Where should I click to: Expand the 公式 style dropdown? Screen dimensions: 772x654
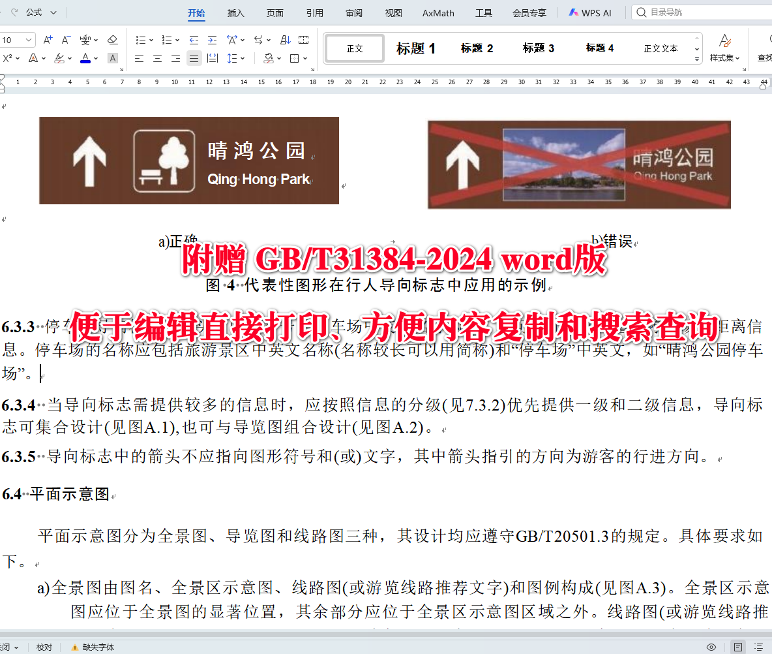click(54, 12)
